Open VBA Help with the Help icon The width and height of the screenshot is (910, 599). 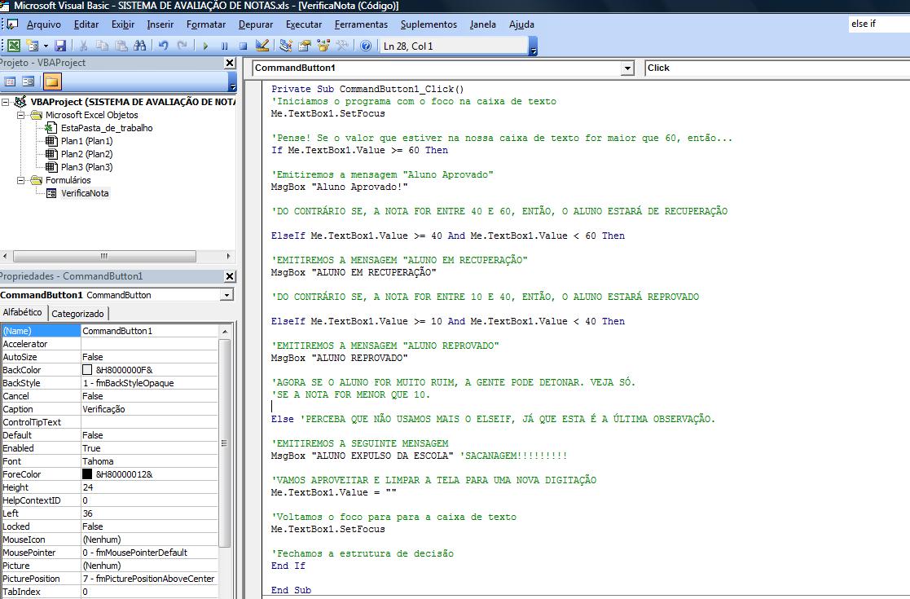click(365, 46)
